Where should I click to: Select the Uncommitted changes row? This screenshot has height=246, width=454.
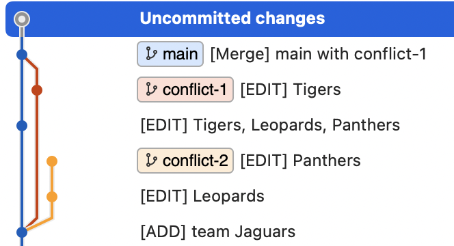(230, 19)
